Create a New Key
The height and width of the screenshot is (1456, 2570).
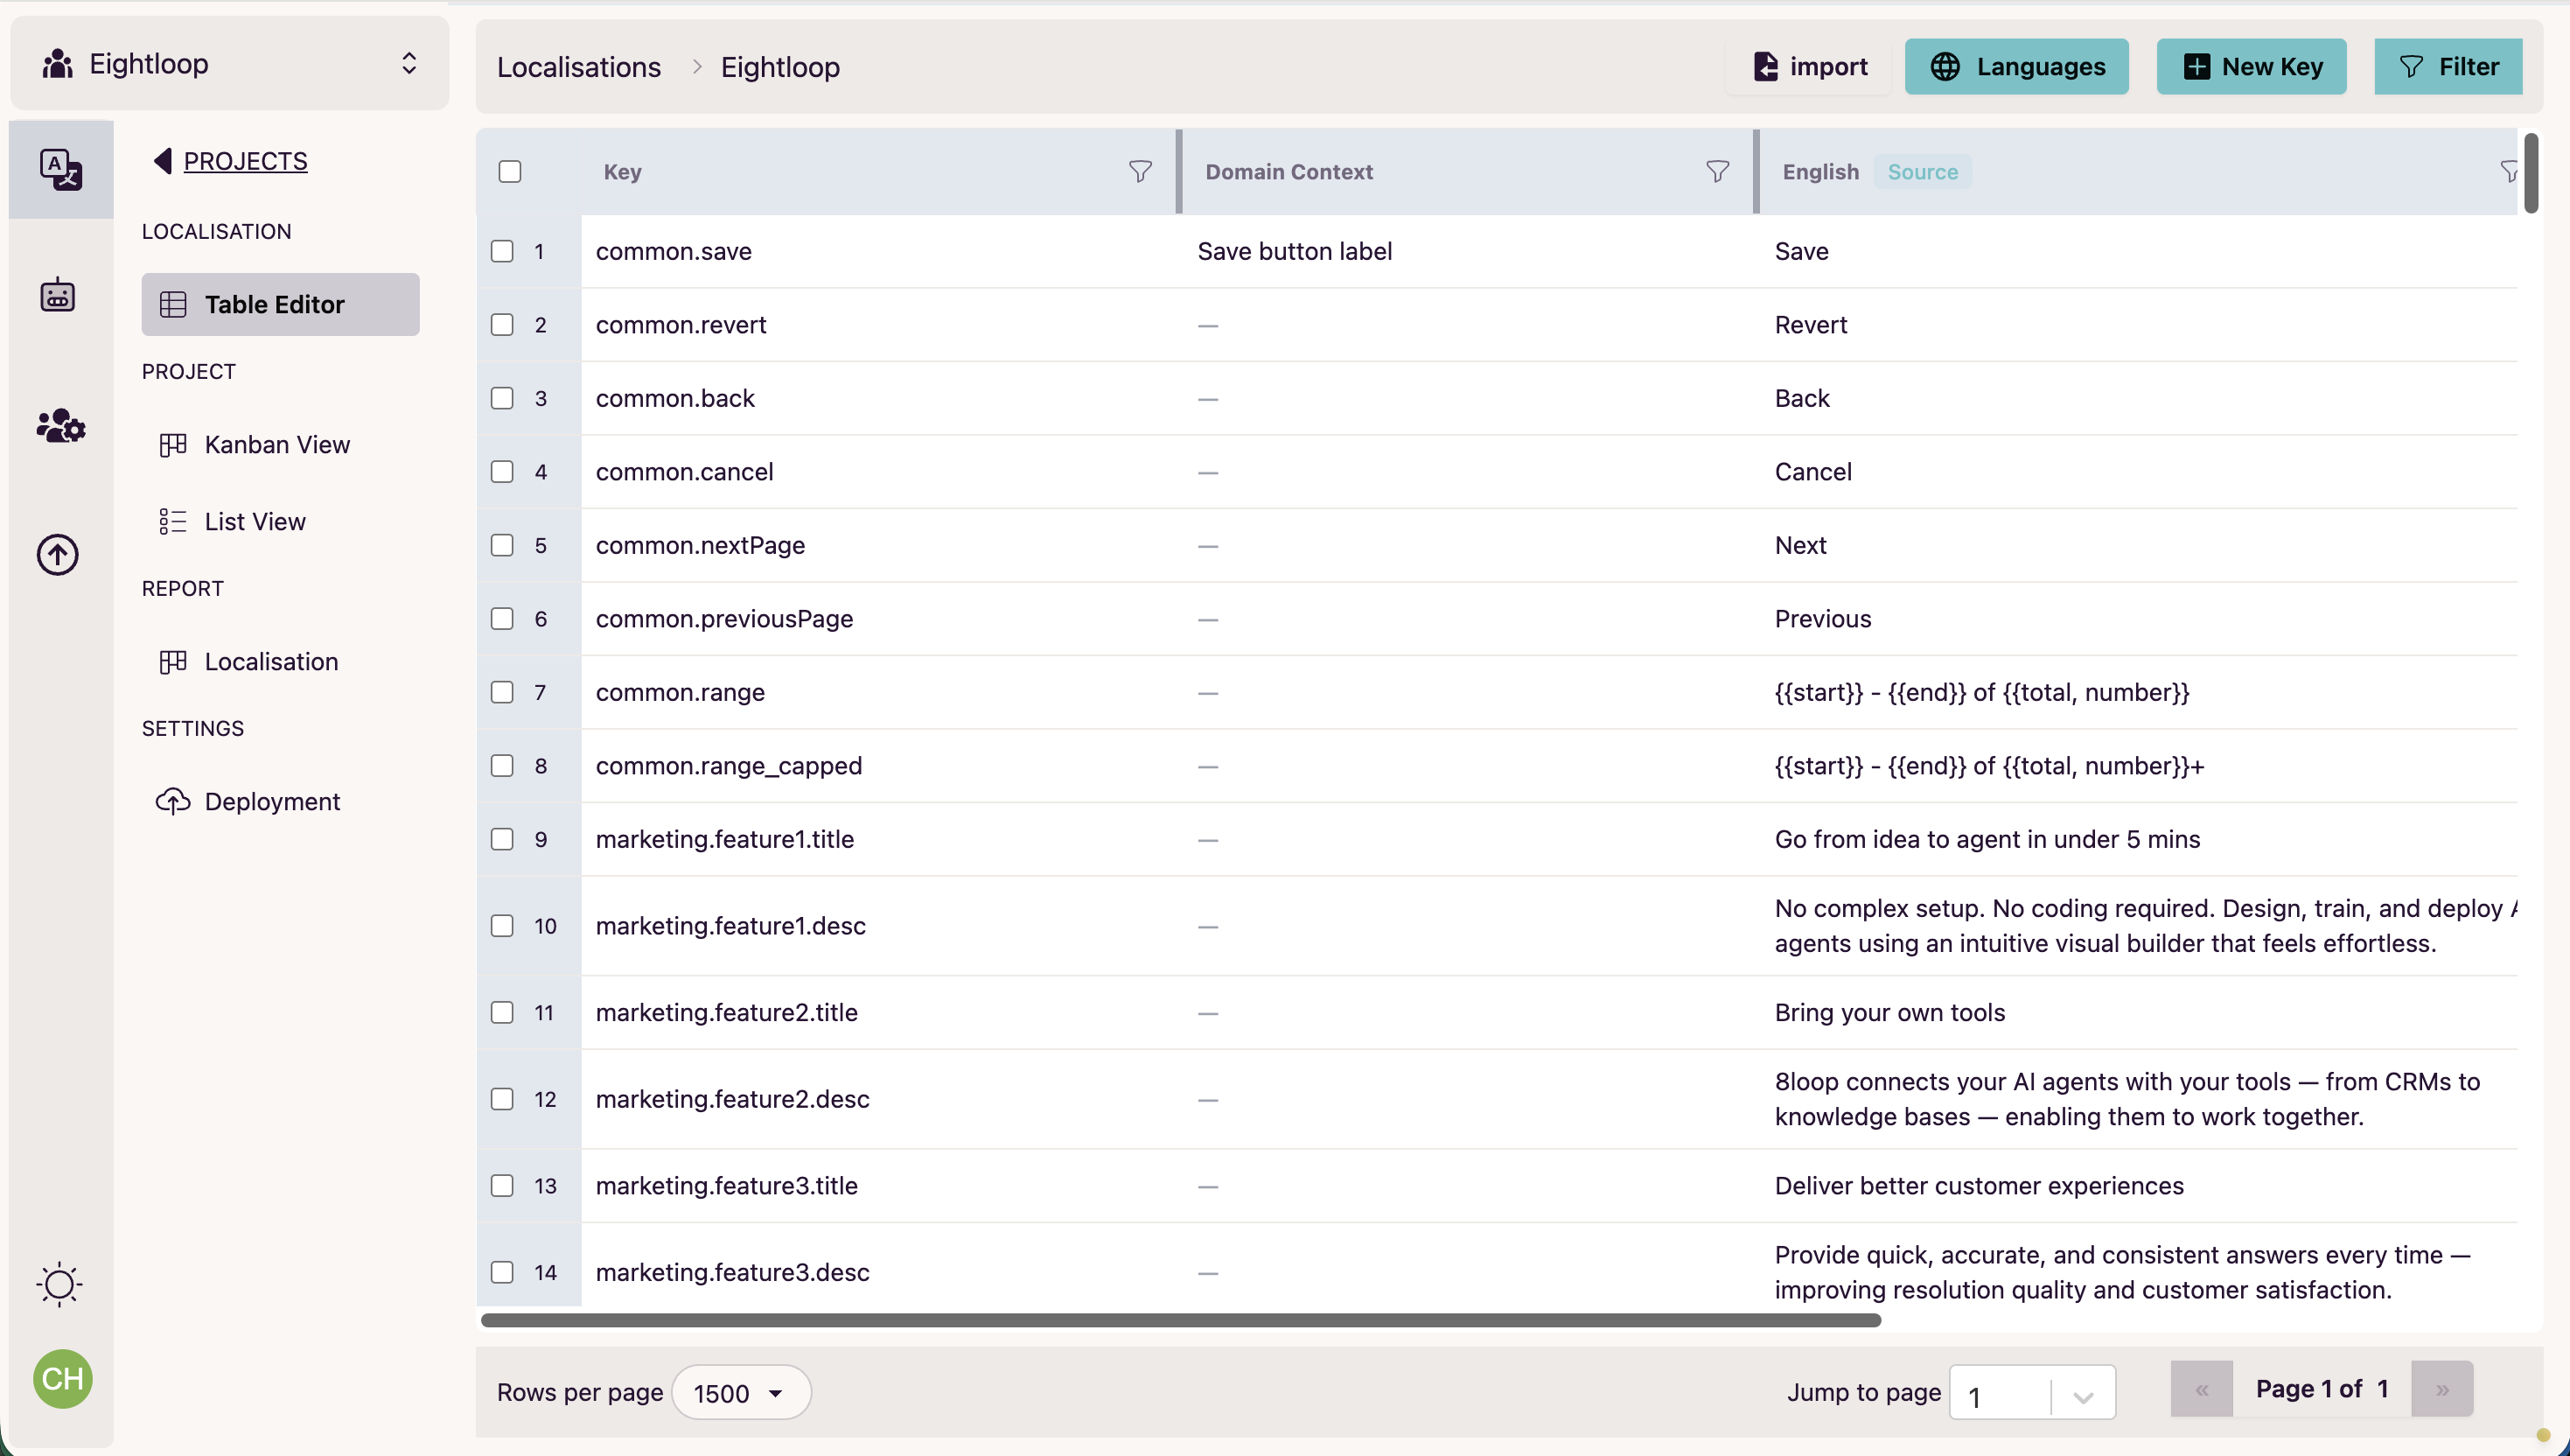click(x=2251, y=66)
